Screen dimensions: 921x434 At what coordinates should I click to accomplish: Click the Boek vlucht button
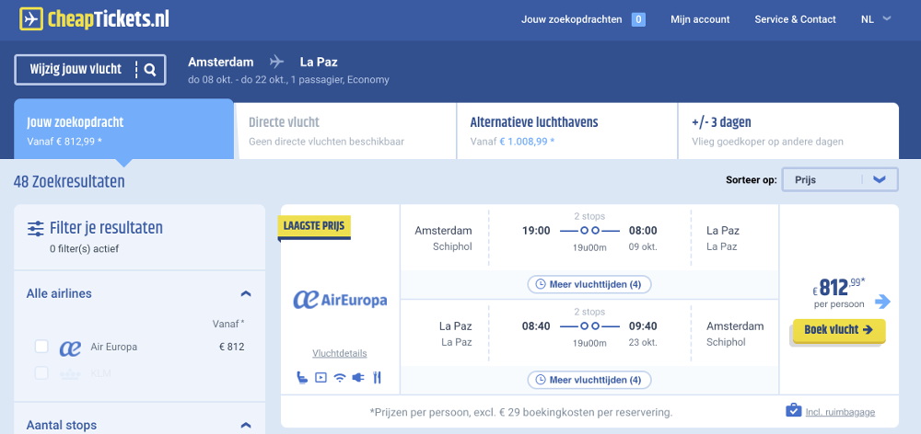(x=839, y=330)
